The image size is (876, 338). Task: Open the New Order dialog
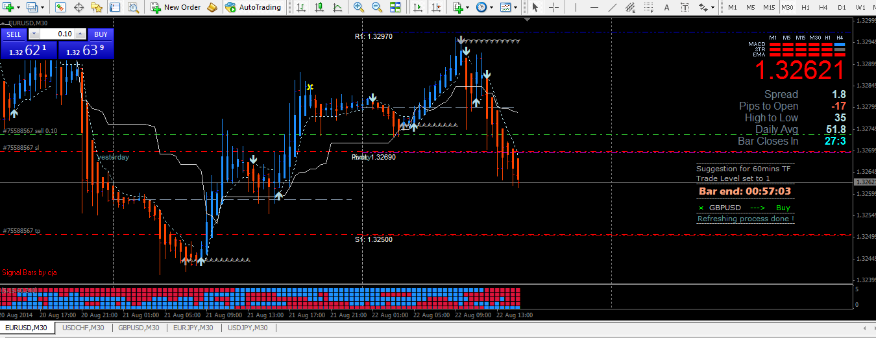click(176, 7)
